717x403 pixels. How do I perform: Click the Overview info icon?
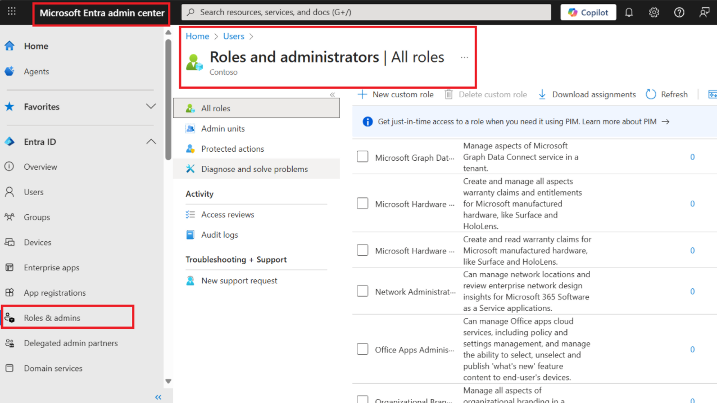click(x=9, y=167)
